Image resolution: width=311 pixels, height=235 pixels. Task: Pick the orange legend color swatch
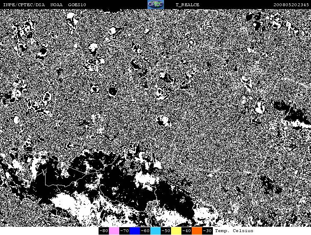[197, 231]
